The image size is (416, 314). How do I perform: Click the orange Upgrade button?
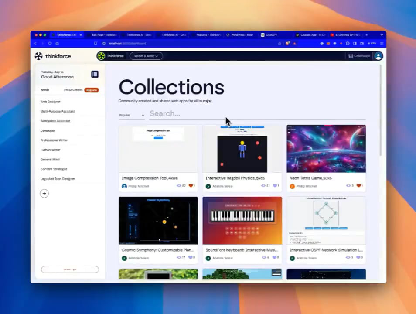point(92,90)
